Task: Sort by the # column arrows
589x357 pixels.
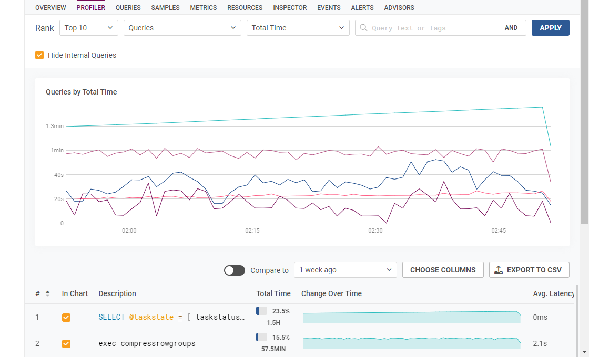Action: click(47, 293)
